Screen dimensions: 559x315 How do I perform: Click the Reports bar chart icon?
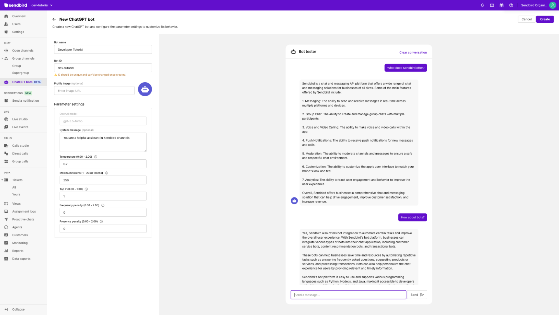(x=6, y=251)
